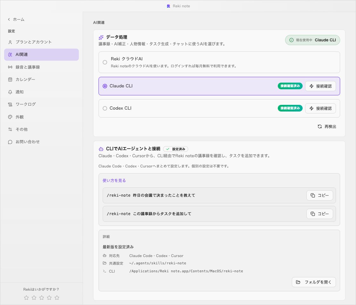The height and width of the screenshot is (305, 356).
Task: Click the sparkle icon beside データ処理
Action: 101,37
